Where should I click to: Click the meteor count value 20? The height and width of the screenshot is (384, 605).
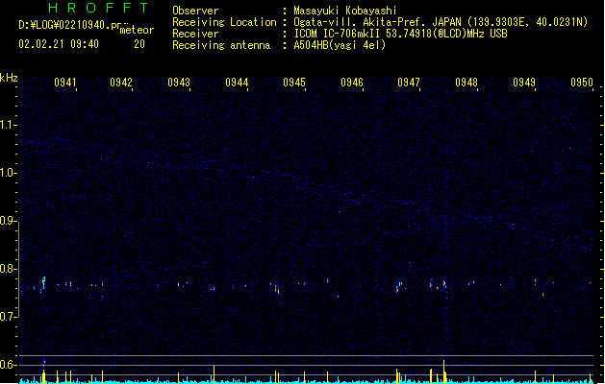pos(139,44)
